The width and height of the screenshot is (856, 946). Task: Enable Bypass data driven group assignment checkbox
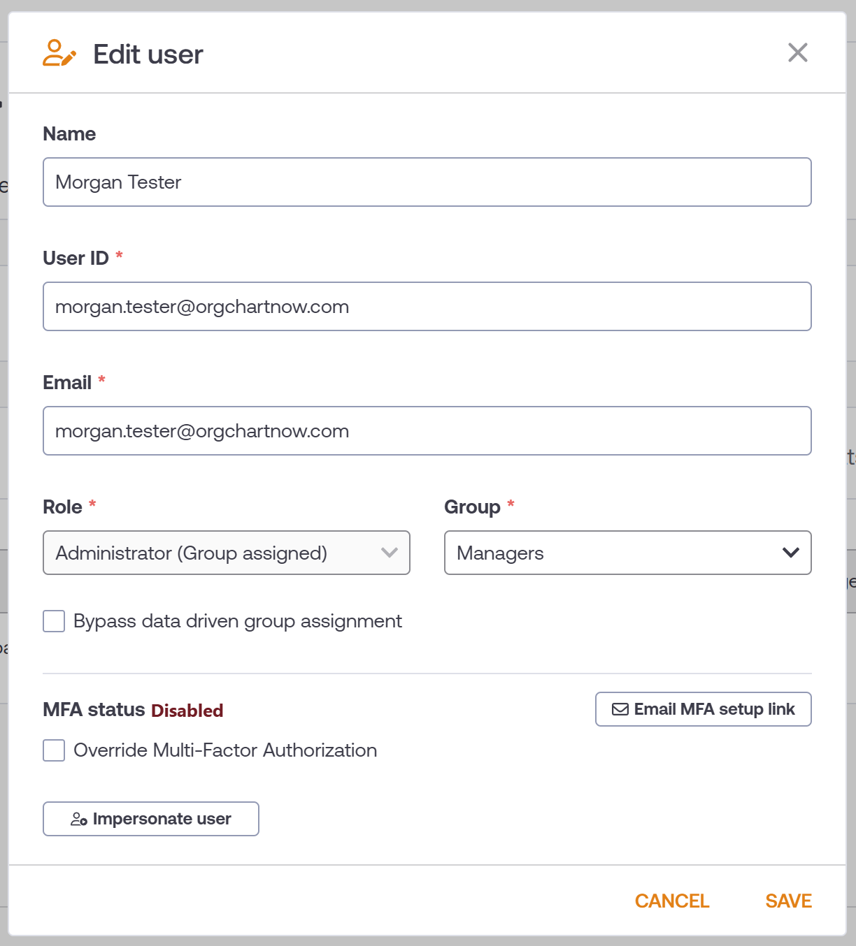(54, 621)
